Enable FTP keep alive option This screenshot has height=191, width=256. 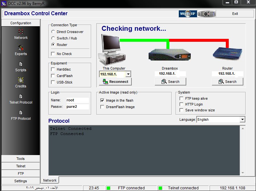[x=181, y=98]
